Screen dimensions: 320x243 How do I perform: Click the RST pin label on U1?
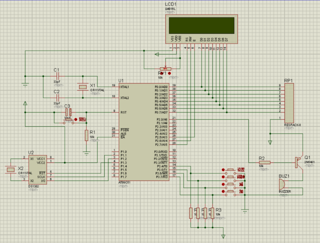coord(124,112)
